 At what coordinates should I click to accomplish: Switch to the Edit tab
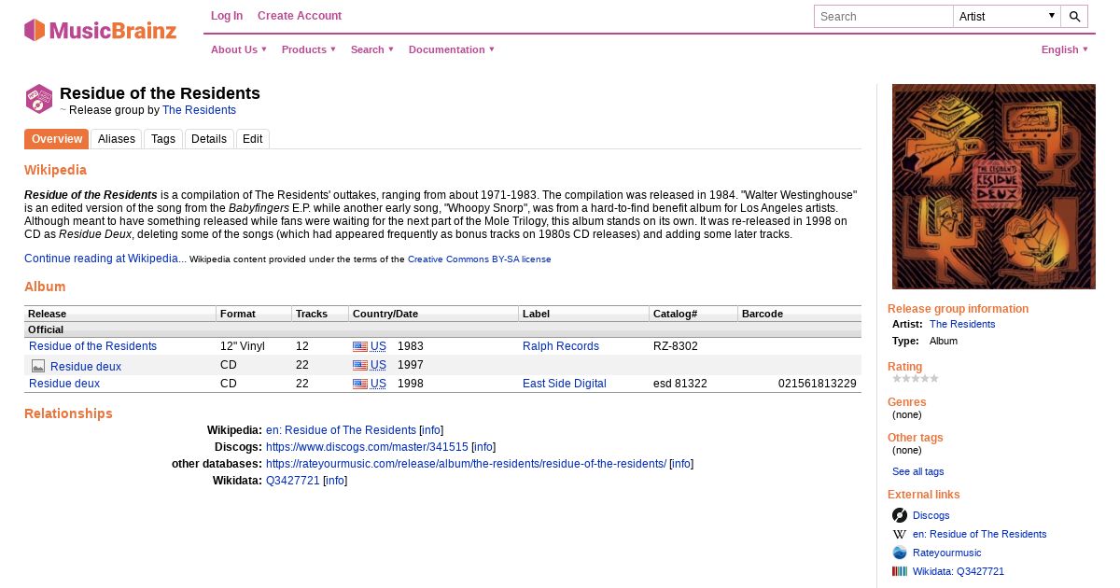pos(253,139)
